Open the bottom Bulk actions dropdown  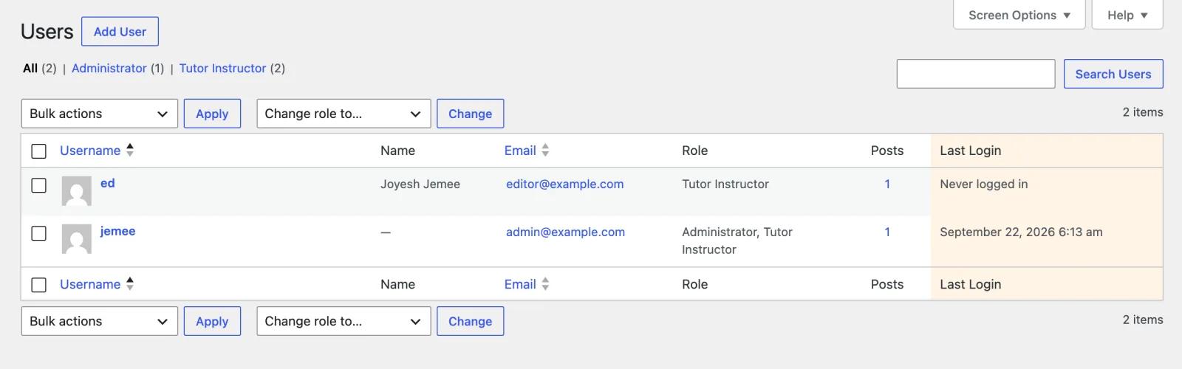pos(100,321)
